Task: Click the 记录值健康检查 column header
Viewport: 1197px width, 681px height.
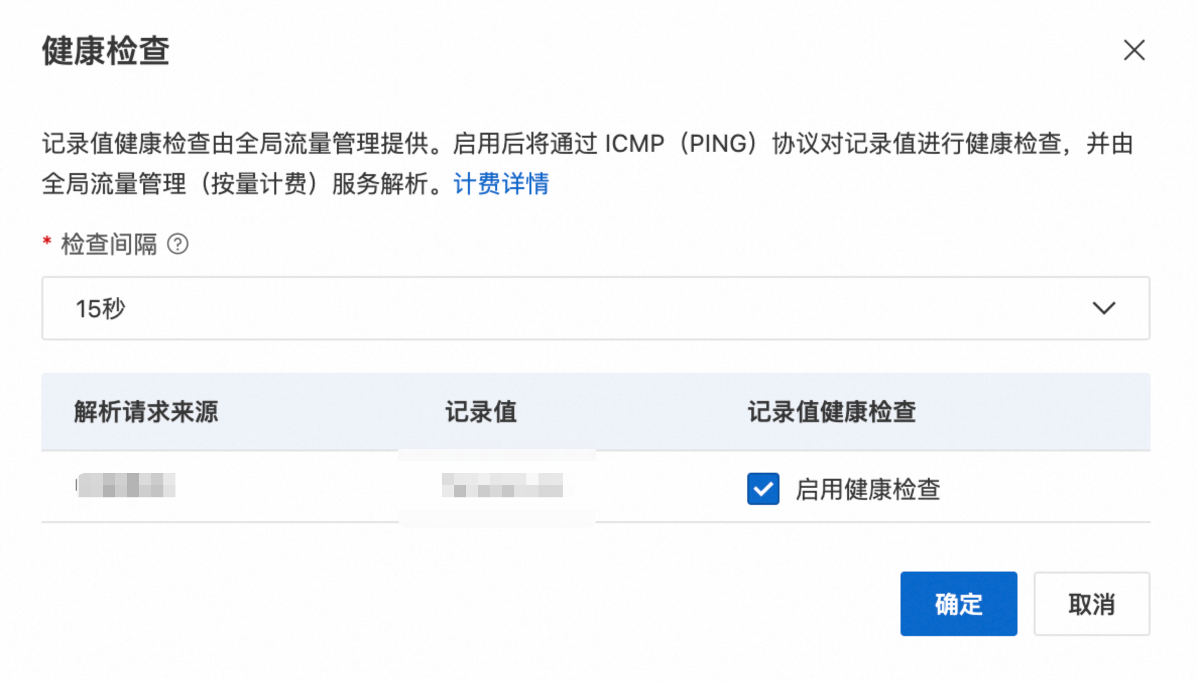Action: (831, 412)
